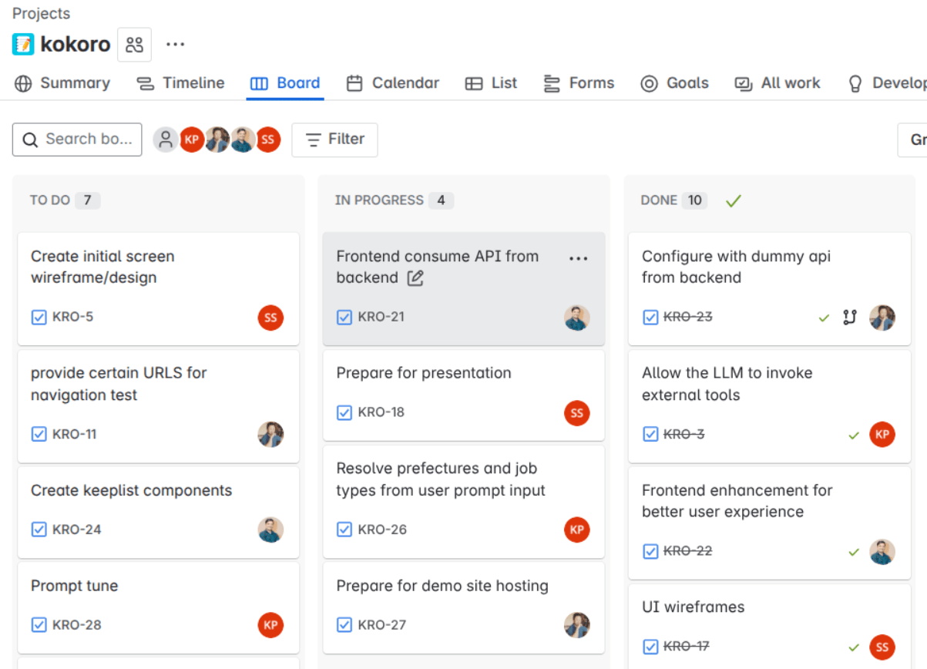Click the assignee photo on KRO-27
The width and height of the screenshot is (927, 669).
576,625
